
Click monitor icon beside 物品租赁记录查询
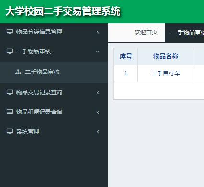[x=10, y=112]
